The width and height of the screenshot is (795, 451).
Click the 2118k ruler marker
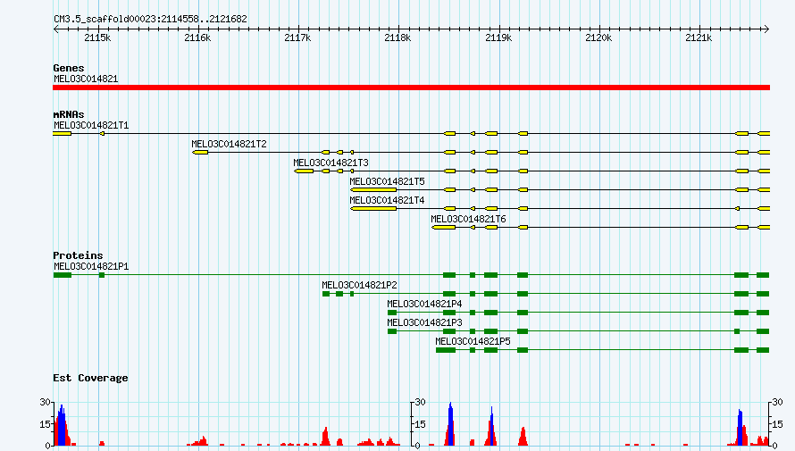[x=397, y=38]
